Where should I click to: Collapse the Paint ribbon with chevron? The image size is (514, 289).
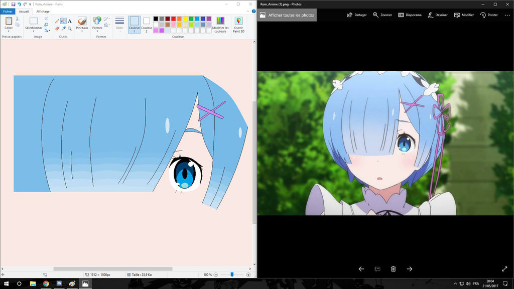(x=248, y=12)
